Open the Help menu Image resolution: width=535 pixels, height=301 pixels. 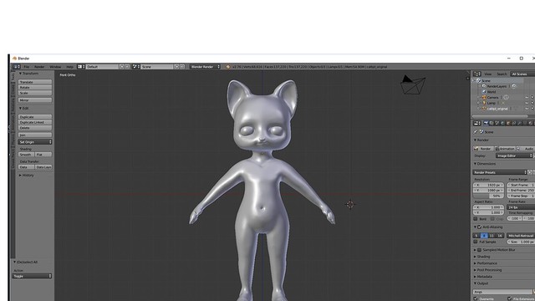69,67
